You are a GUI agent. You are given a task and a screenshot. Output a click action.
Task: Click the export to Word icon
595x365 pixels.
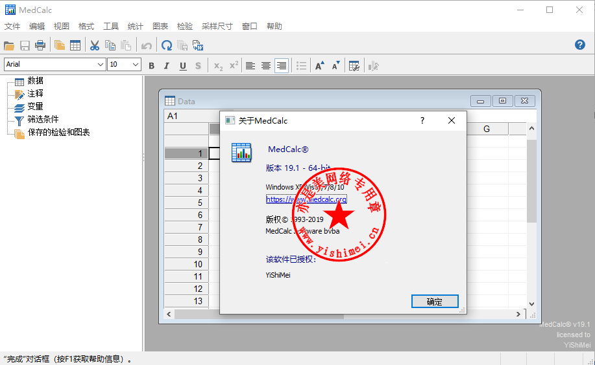(x=198, y=46)
